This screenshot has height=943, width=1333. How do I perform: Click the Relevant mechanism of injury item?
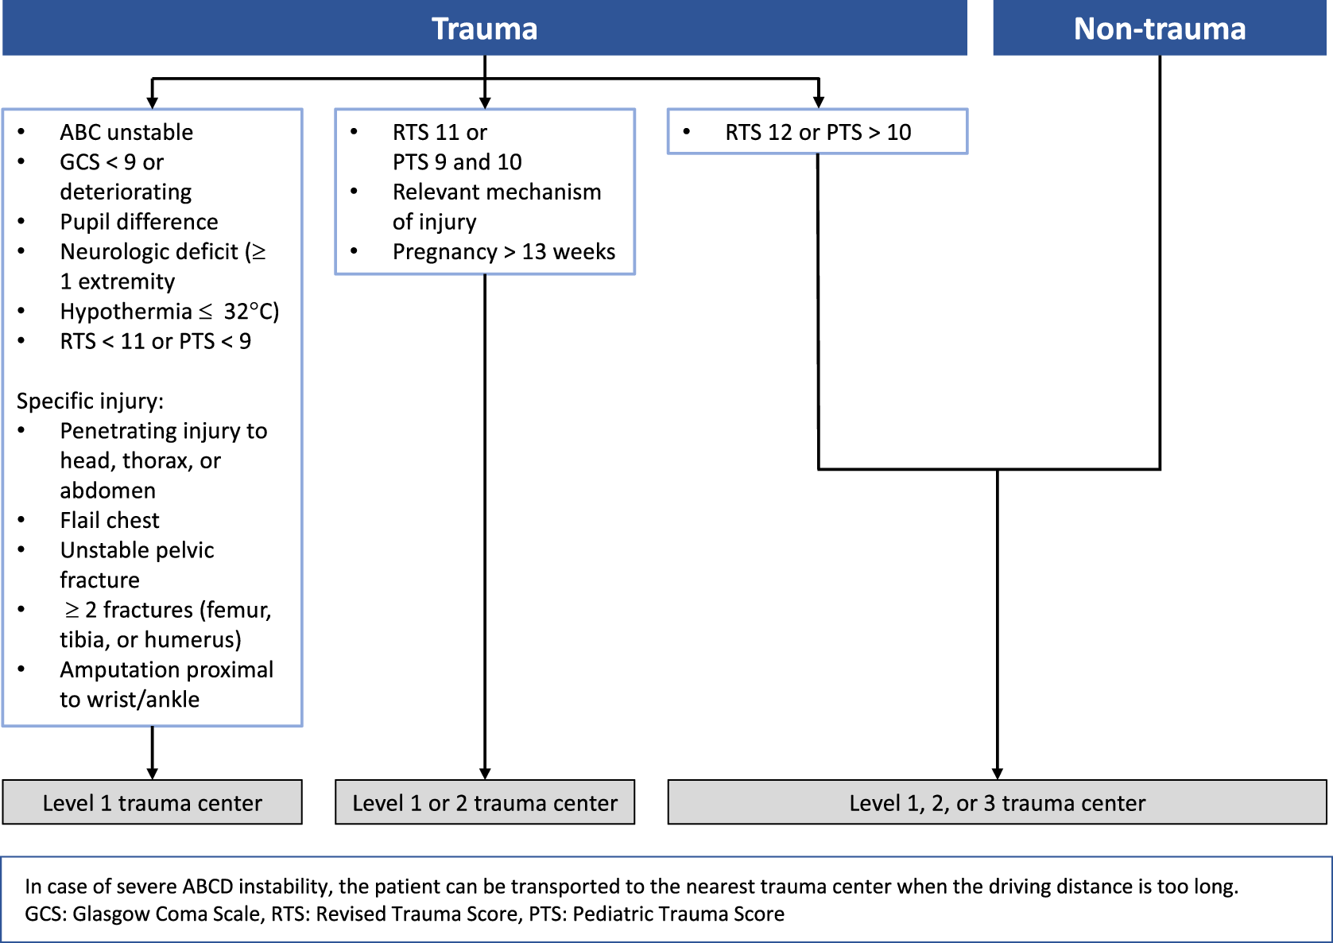pos(497,207)
